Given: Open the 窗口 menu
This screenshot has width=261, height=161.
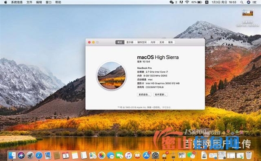Looking at the screenshot, I should point(49,2).
